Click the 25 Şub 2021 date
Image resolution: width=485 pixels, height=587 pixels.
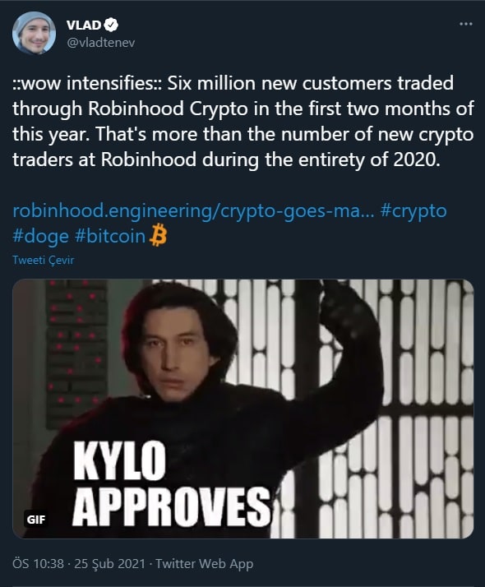109,563
